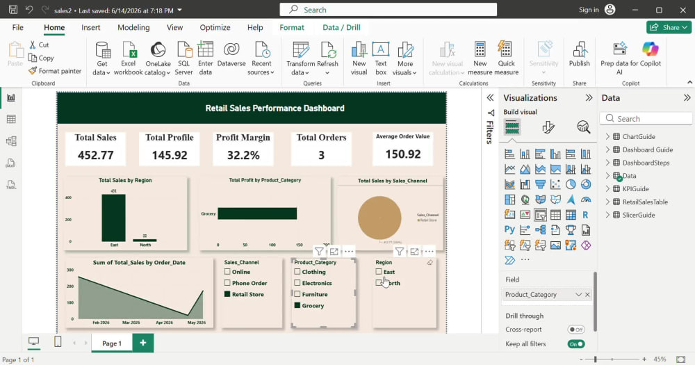Turn off Keep all filters

coord(576,344)
